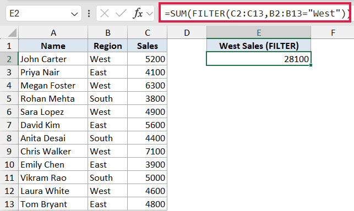Expand the Name Box dropdown arrow
This screenshot has height=211, width=354.
[74, 14]
